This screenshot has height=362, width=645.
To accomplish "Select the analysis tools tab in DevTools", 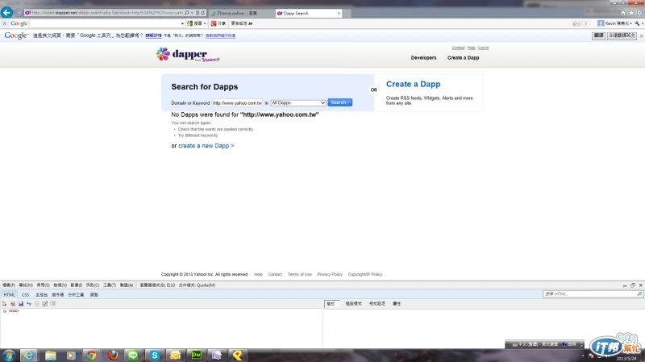I will point(76,295).
